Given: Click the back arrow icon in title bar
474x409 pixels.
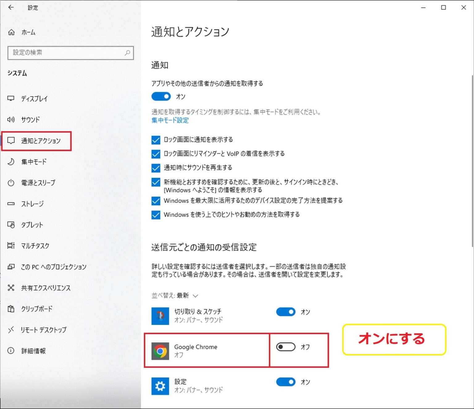Looking at the screenshot, I should pyautogui.click(x=11, y=7).
